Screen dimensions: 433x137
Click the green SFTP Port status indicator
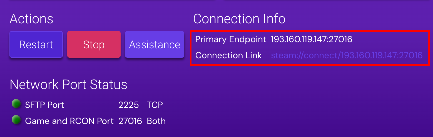[16, 104]
